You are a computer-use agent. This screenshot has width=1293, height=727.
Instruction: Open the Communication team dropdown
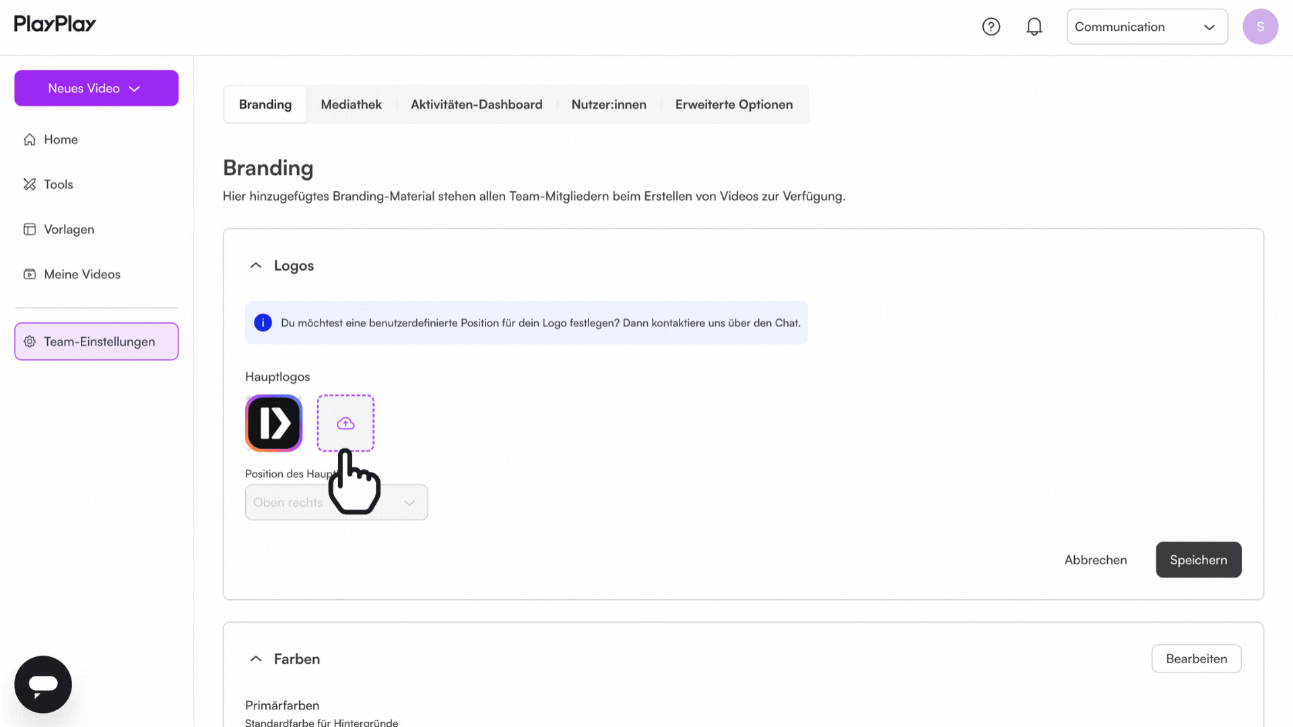click(1147, 27)
